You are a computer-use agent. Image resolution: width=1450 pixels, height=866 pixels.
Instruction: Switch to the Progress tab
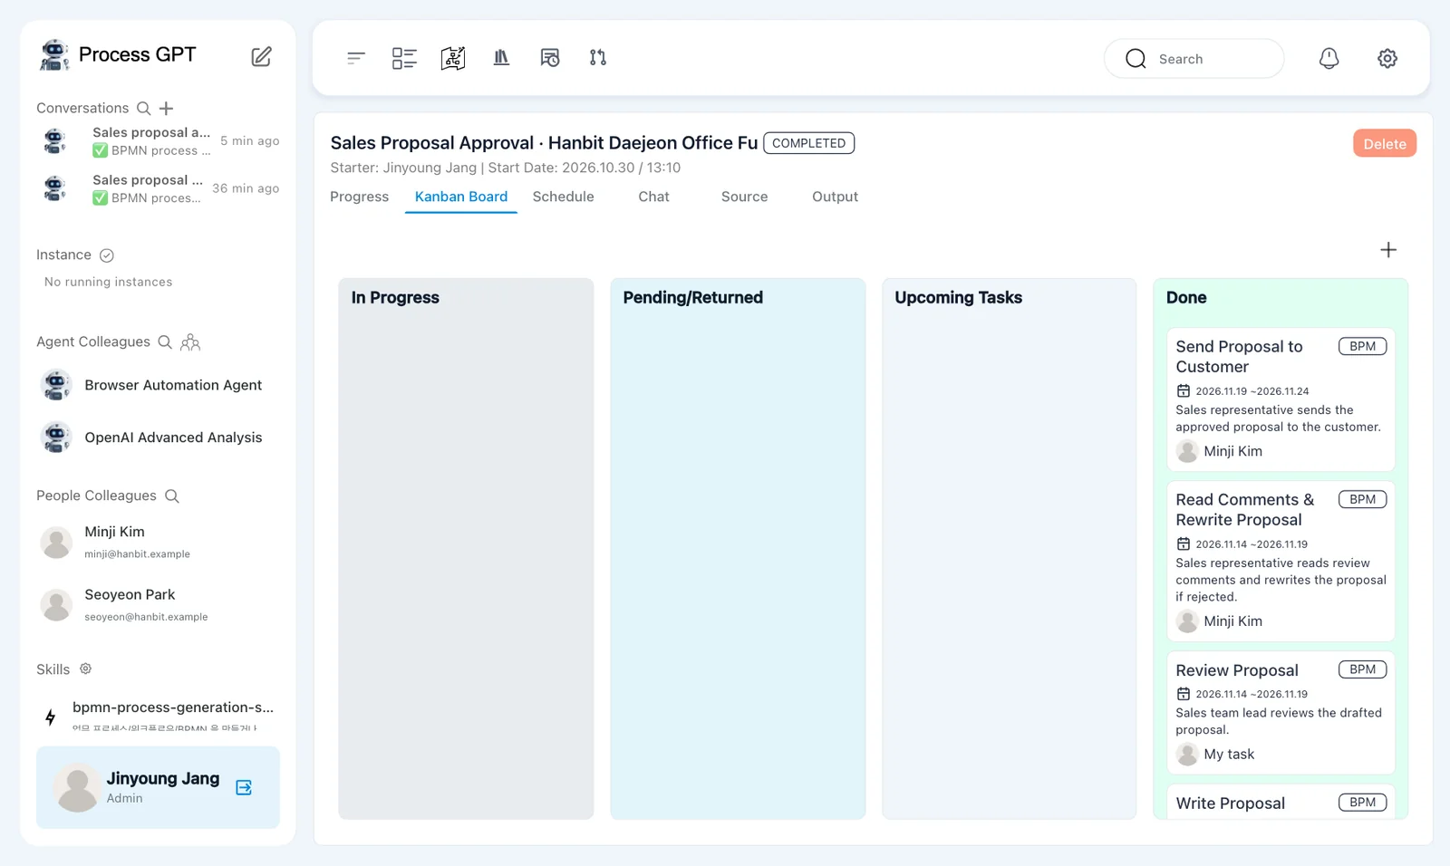tap(359, 197)
